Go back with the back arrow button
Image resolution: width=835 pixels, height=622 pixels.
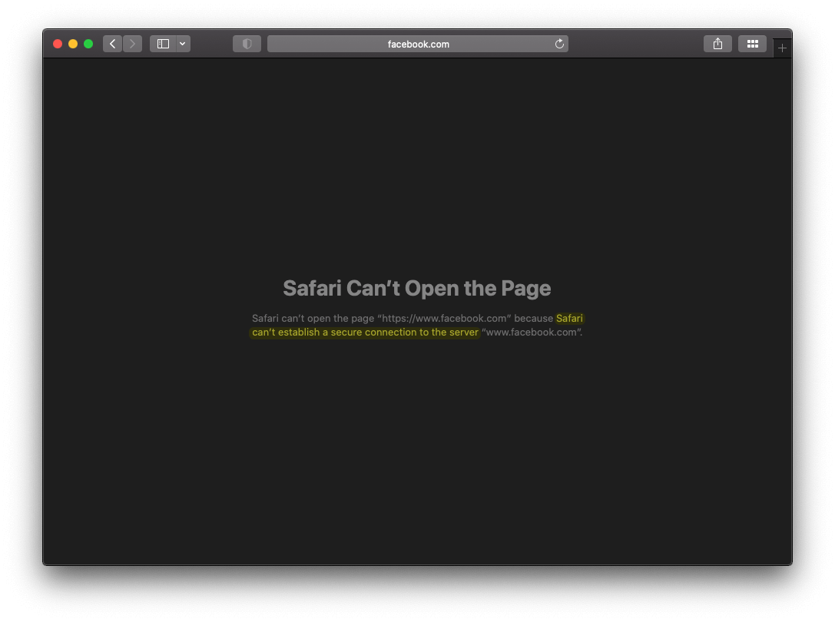[112, 44]
